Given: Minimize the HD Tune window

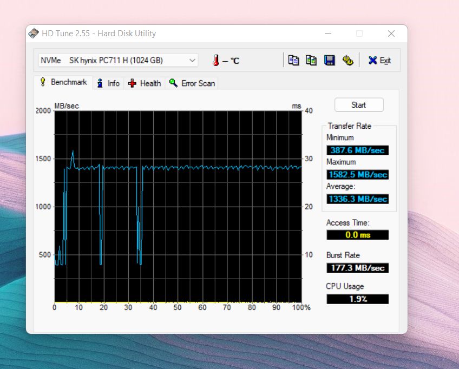Looking at the screenshot, I should point(328,34).
